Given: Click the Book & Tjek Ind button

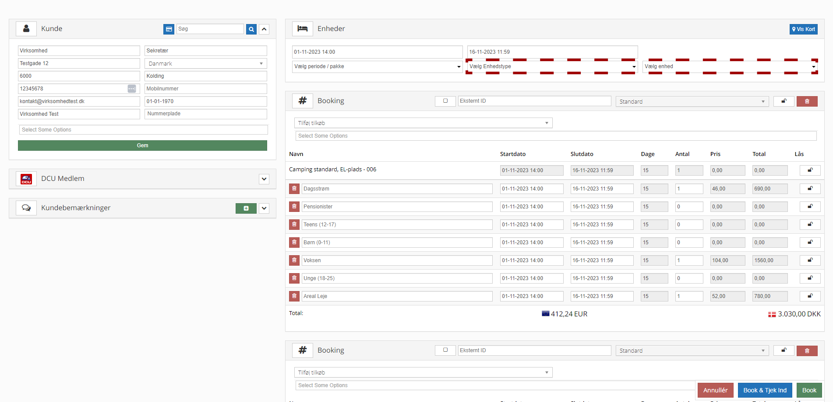Looking at the screenshot, I should click(x=765, y=390).
